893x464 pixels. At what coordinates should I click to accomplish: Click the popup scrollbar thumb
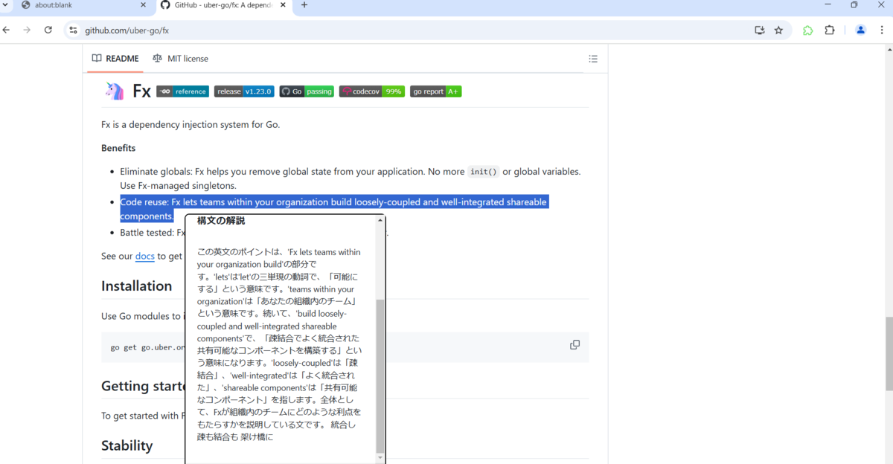pos(380,376)
